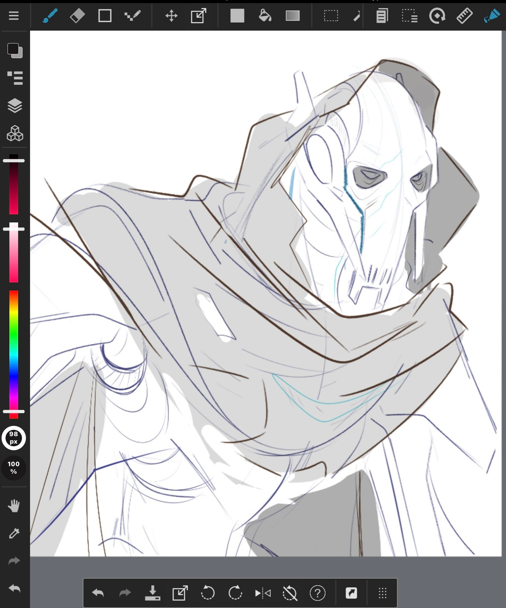Rotate canvas counterclockwise in bottom bar

[208, 593]
